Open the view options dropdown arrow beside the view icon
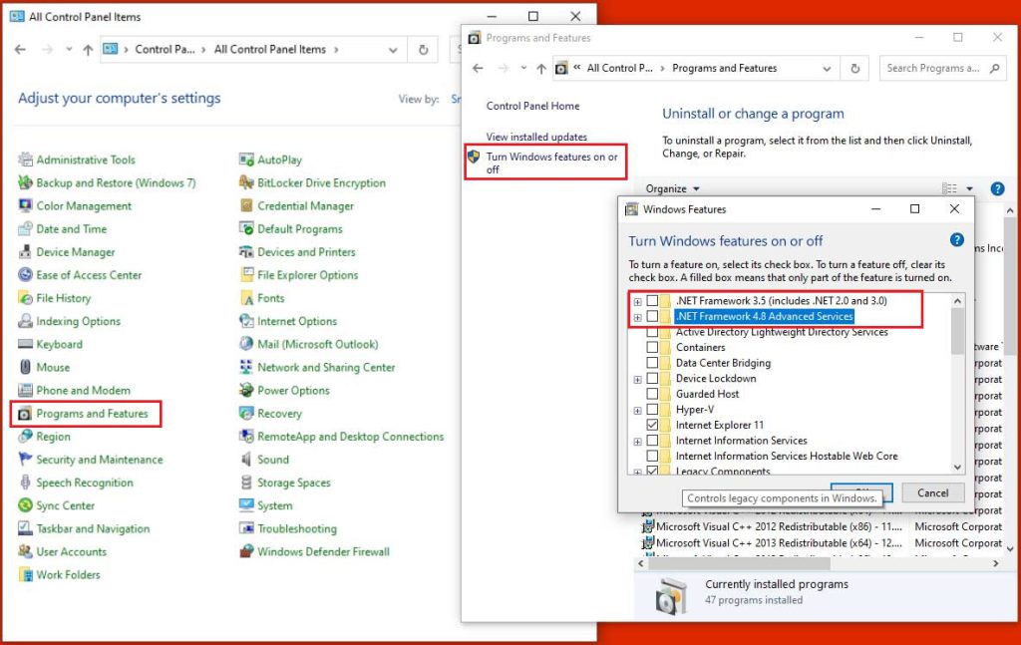Viewport: 1021px width, 645px height. tap(969, 188)
